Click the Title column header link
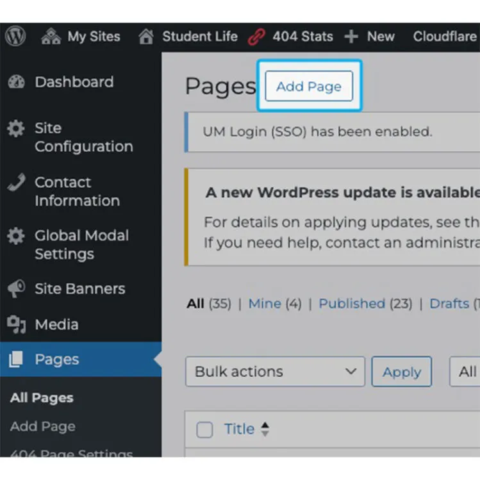This screenshot has height=480, width=480. coord(240,429)
